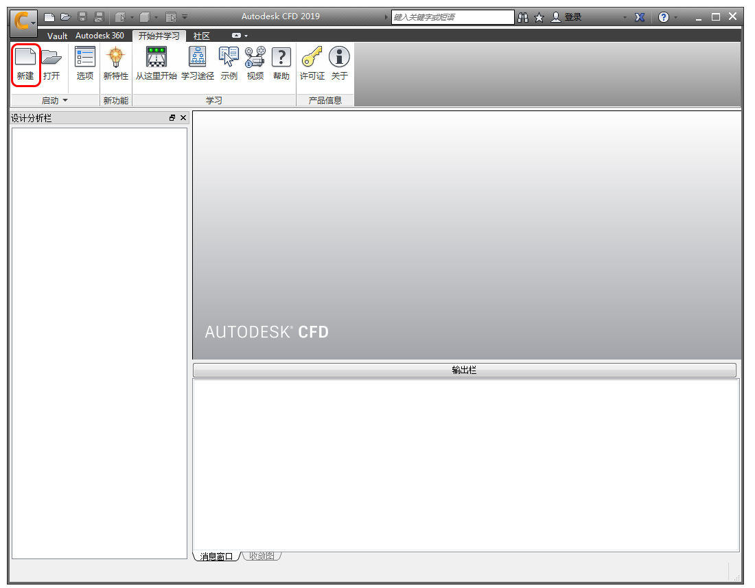
Task: Select the 开始并学习 ribbon tab
Action: pos(159,36)
